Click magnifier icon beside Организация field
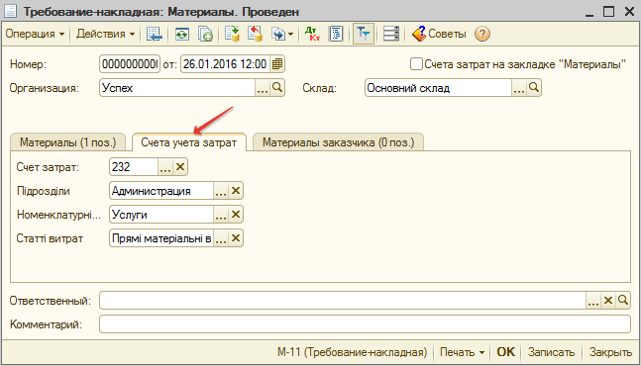Image resolution: width=641 pixels, height=366 pixels. (277, 88)
